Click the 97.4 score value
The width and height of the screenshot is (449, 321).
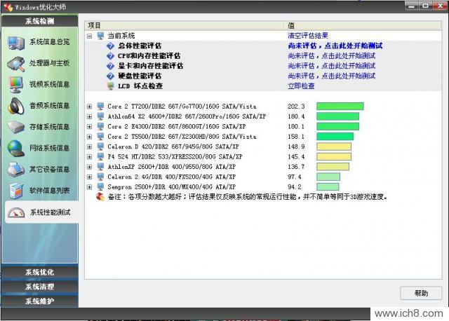(x=295, y=177)
